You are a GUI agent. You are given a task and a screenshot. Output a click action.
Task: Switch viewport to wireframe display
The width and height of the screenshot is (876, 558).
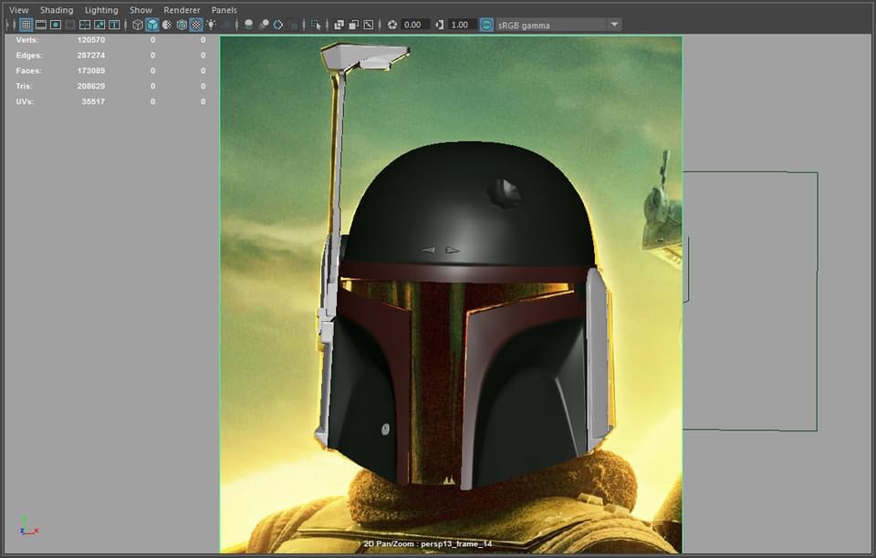click(x=138, y=25)
